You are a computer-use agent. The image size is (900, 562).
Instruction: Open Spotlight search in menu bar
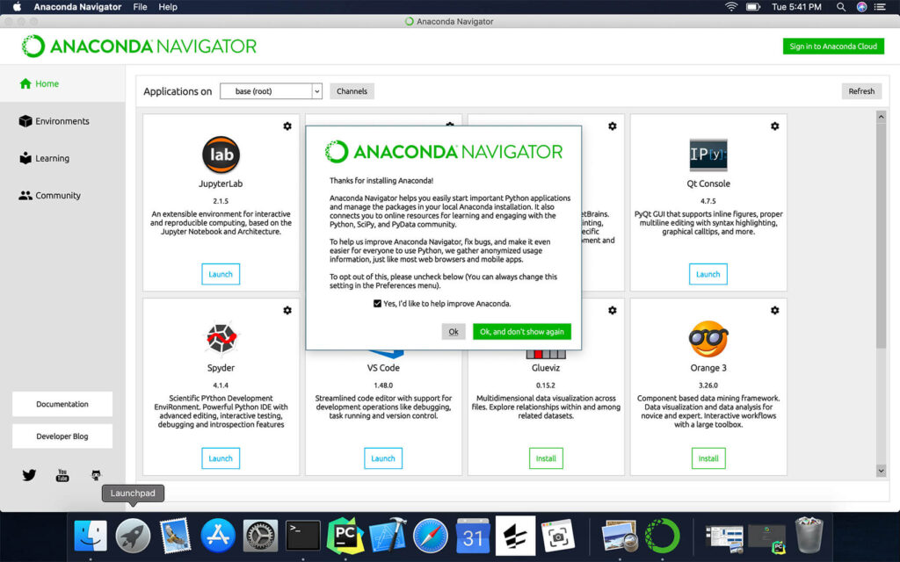pyautogui.click(x=841, y=7)
